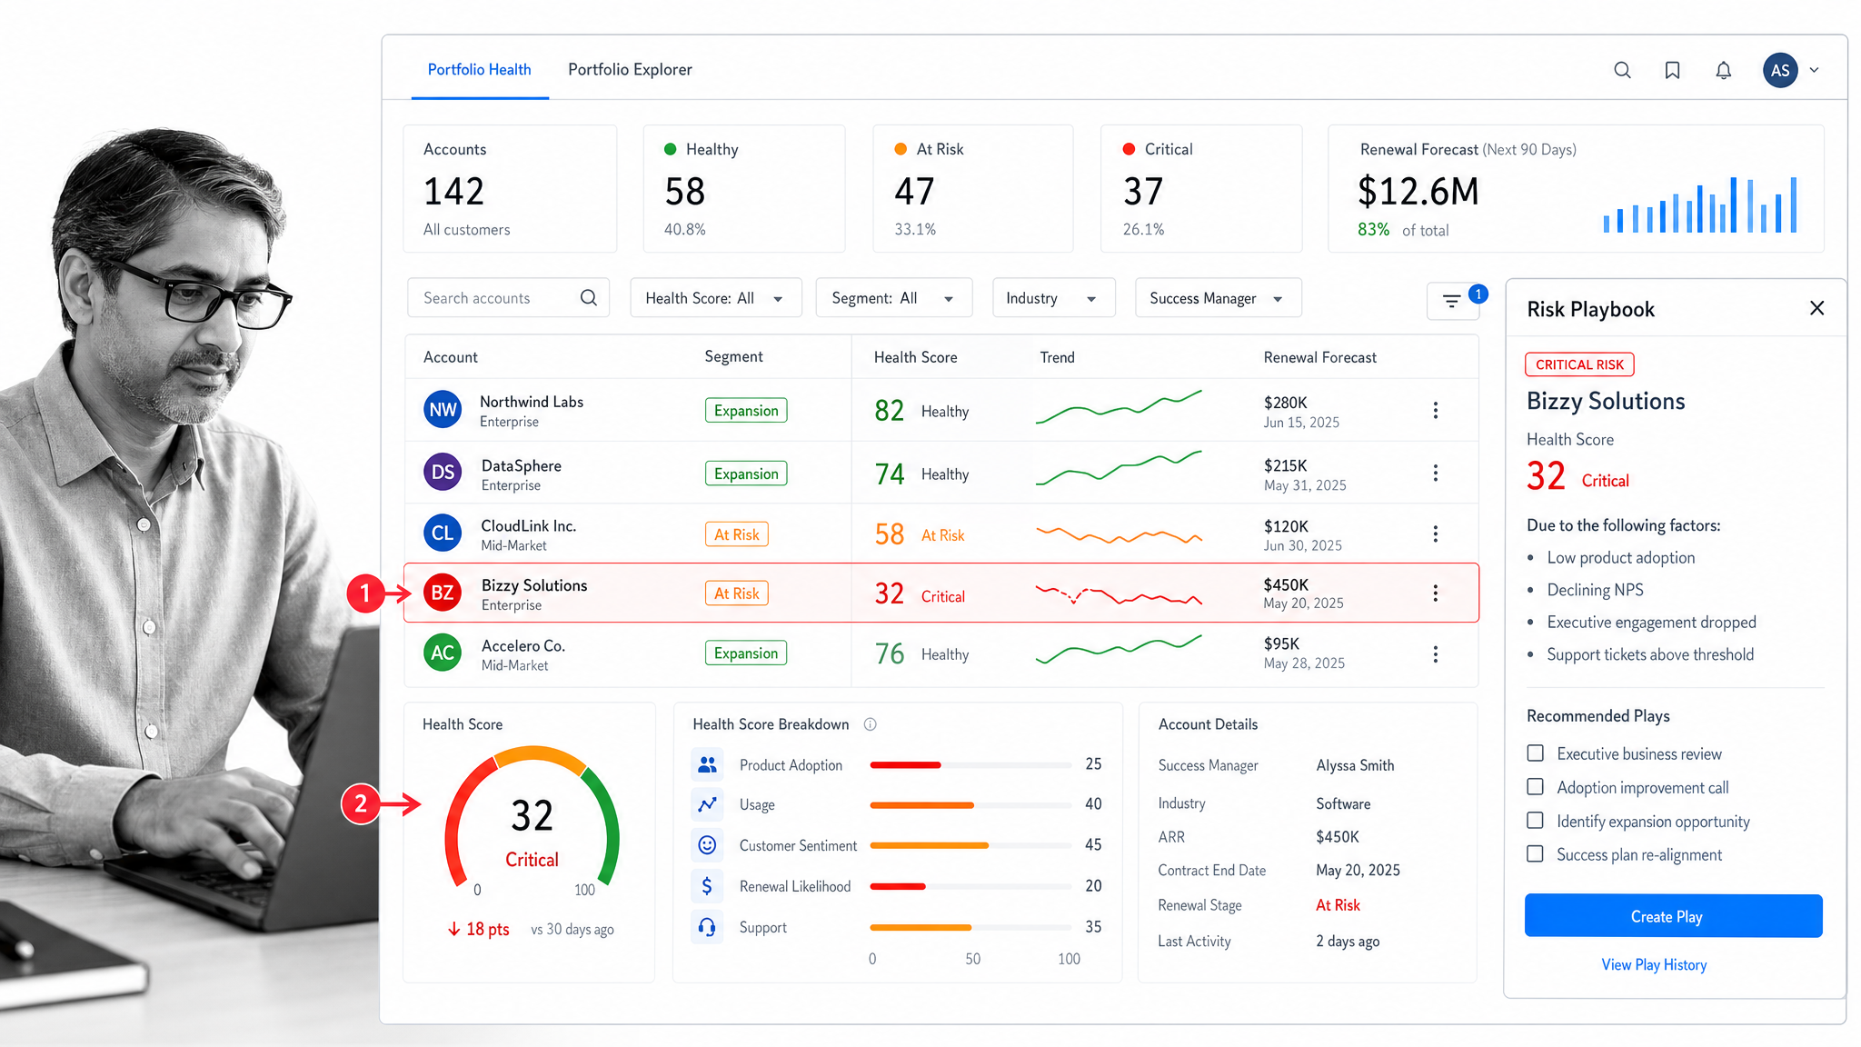
Task: Click Alyssa Smith in Account Details
Action: click(1355, 765)
